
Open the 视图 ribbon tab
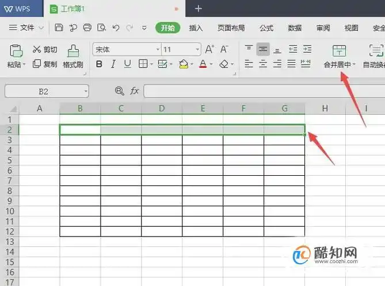click(x=351, y=28)
